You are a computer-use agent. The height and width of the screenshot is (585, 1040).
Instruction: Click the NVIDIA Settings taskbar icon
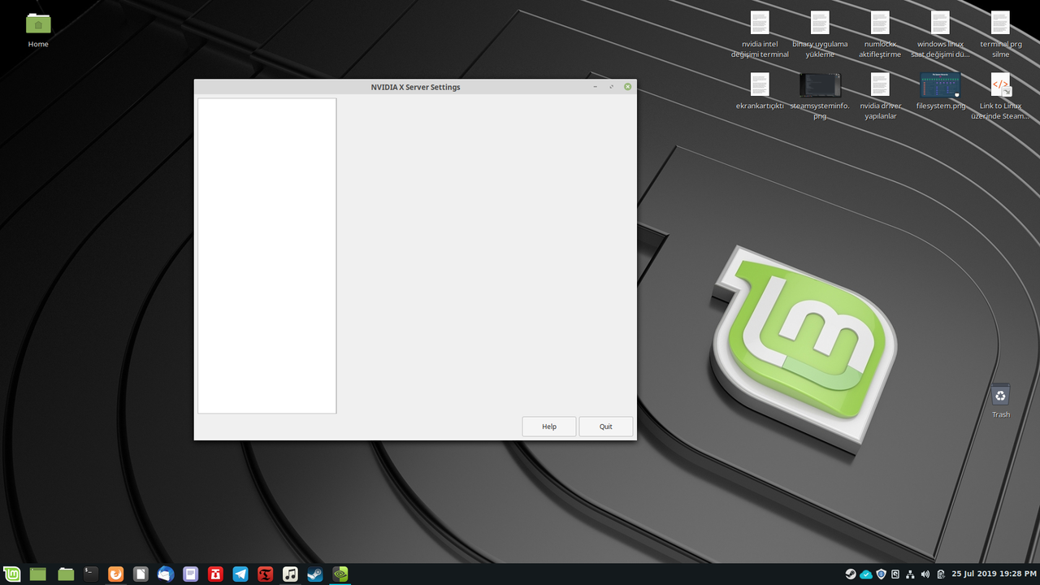[341, 574]
